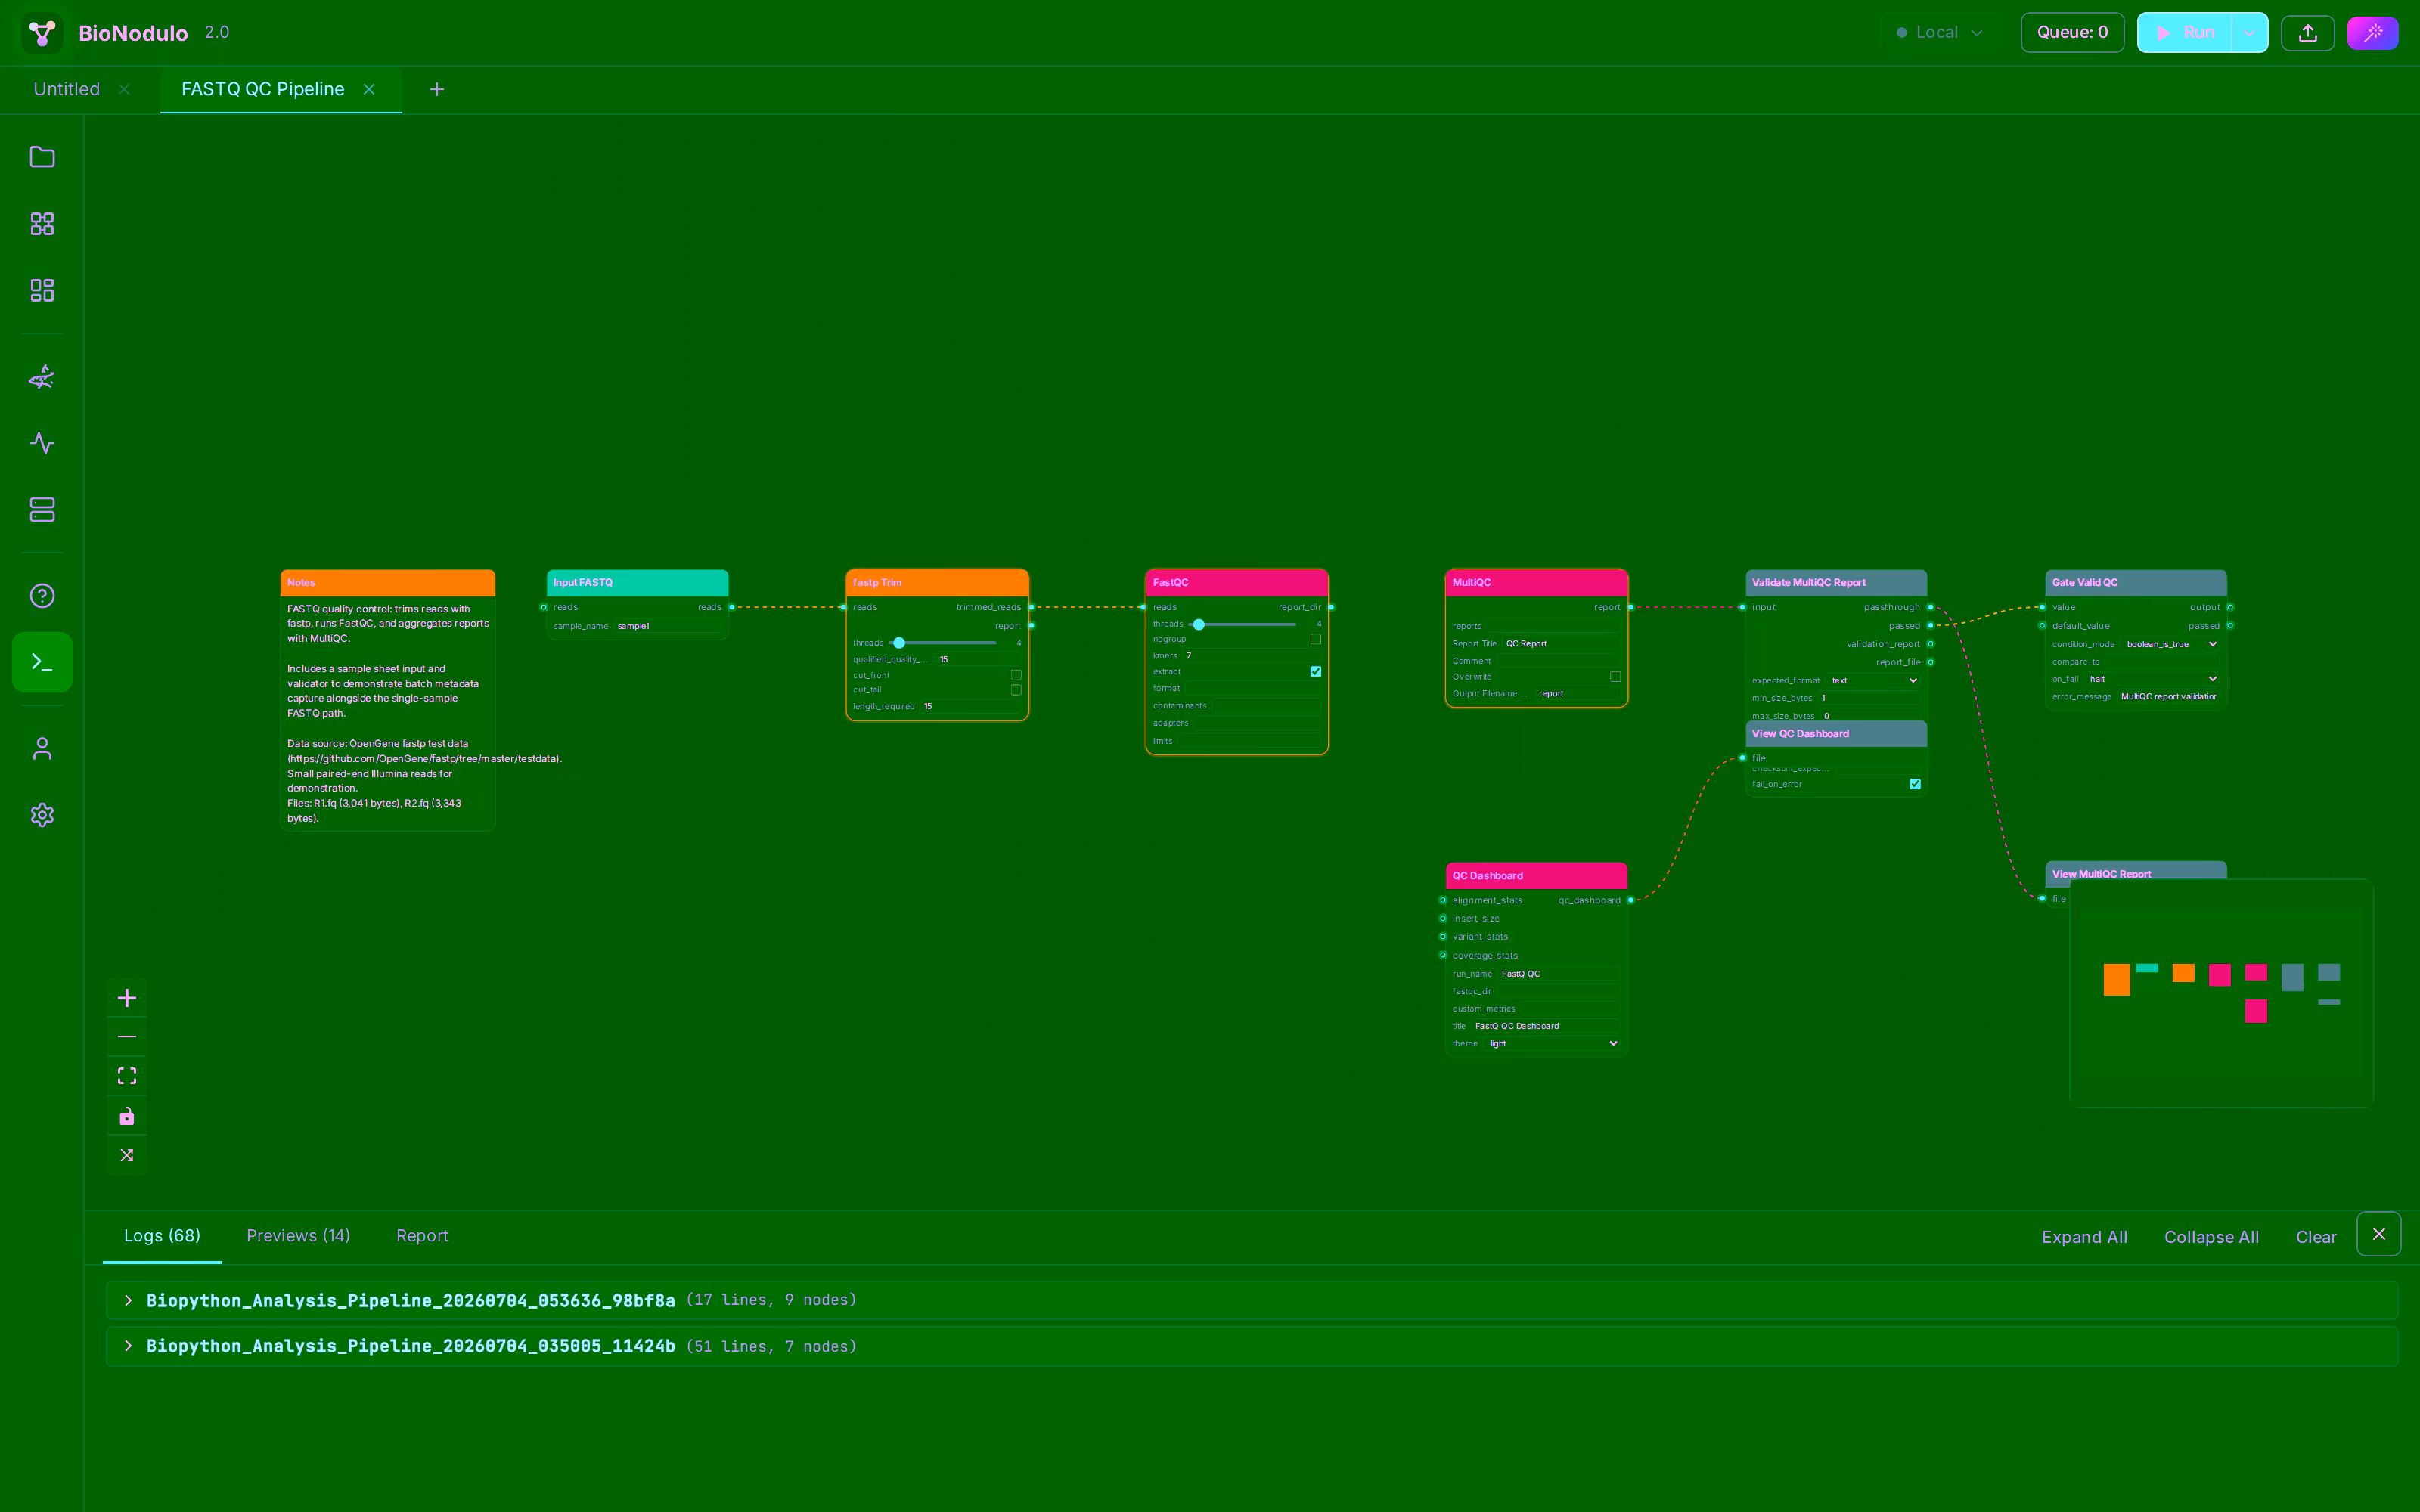This screenshot has height=1512, width=2420.
Task: Toggle the terminal console icon
Action: point(42,662)
